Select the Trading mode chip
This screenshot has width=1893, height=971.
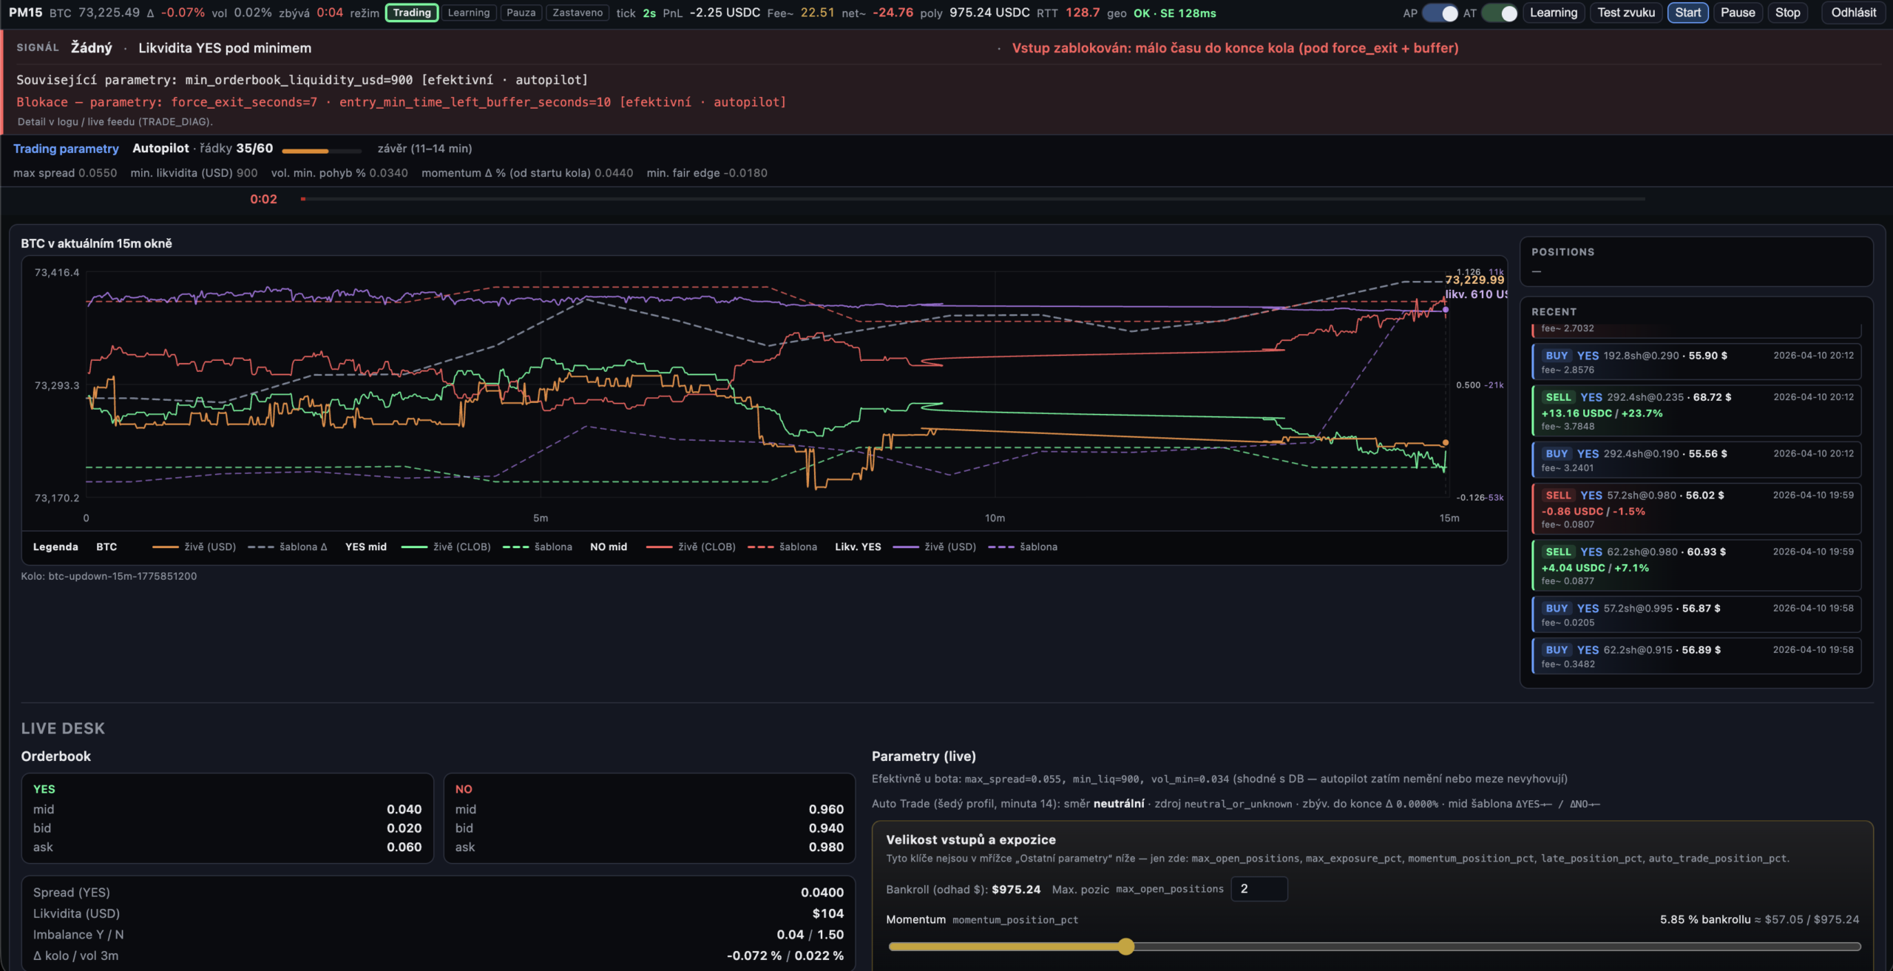coord(412,13)
